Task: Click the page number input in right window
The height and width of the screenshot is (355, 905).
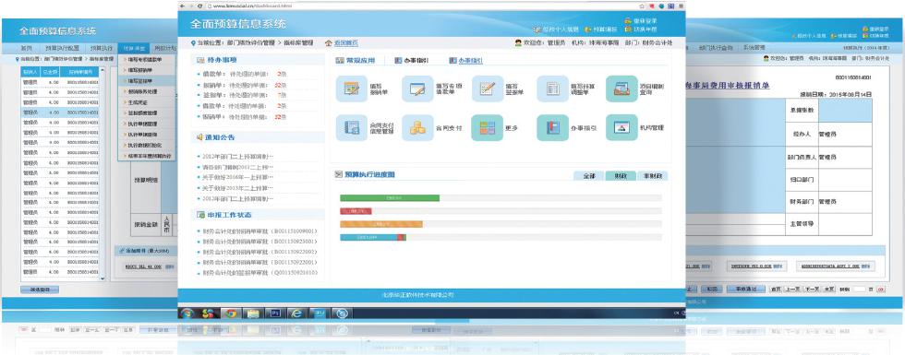Action: click(859, 289)
